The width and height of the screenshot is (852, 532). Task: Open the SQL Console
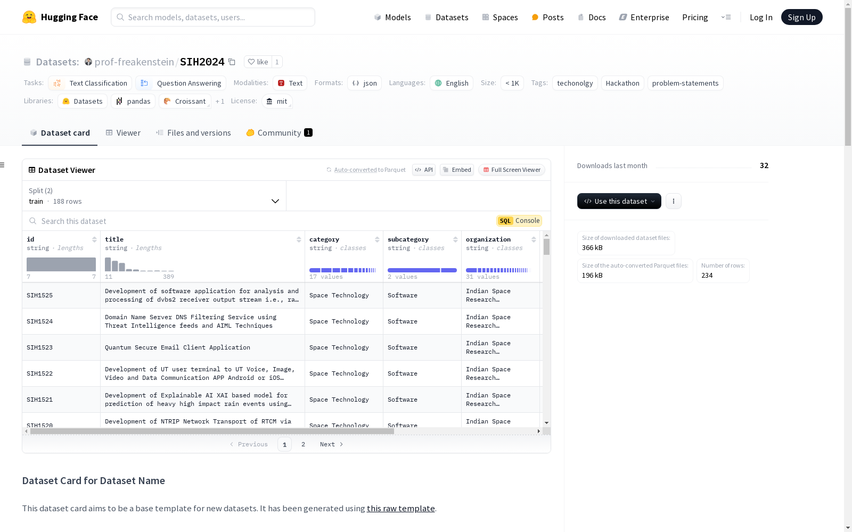[519, 221]
